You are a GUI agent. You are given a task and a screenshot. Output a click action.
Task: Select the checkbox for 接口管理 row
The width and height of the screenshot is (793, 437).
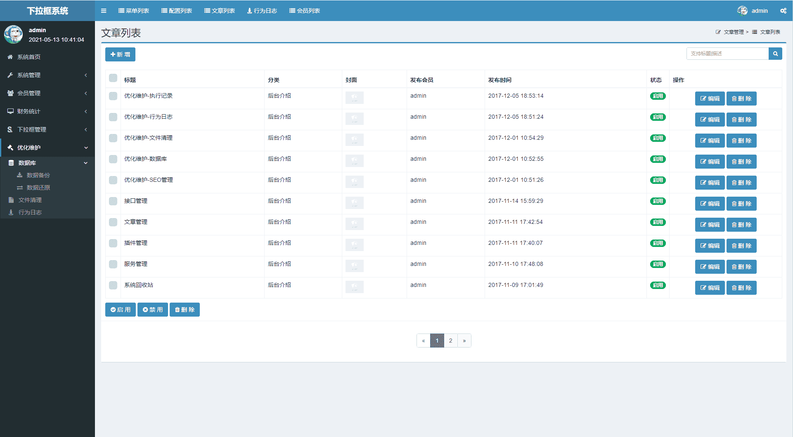113,201
